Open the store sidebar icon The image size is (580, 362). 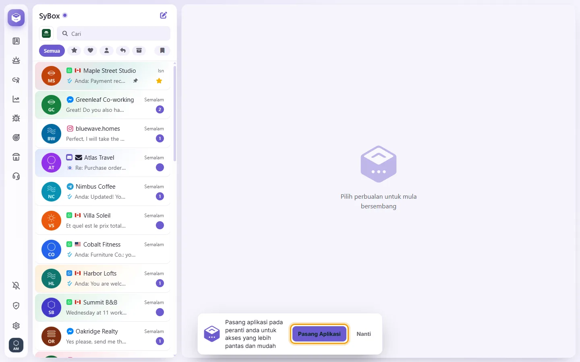click(16, 157)
